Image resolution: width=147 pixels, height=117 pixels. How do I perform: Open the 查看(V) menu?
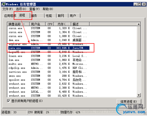coord(34,9)
